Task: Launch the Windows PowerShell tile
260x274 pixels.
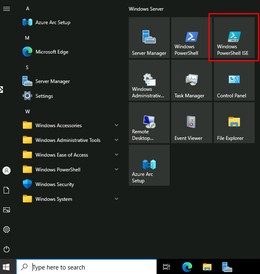Action: pos(191,38)
